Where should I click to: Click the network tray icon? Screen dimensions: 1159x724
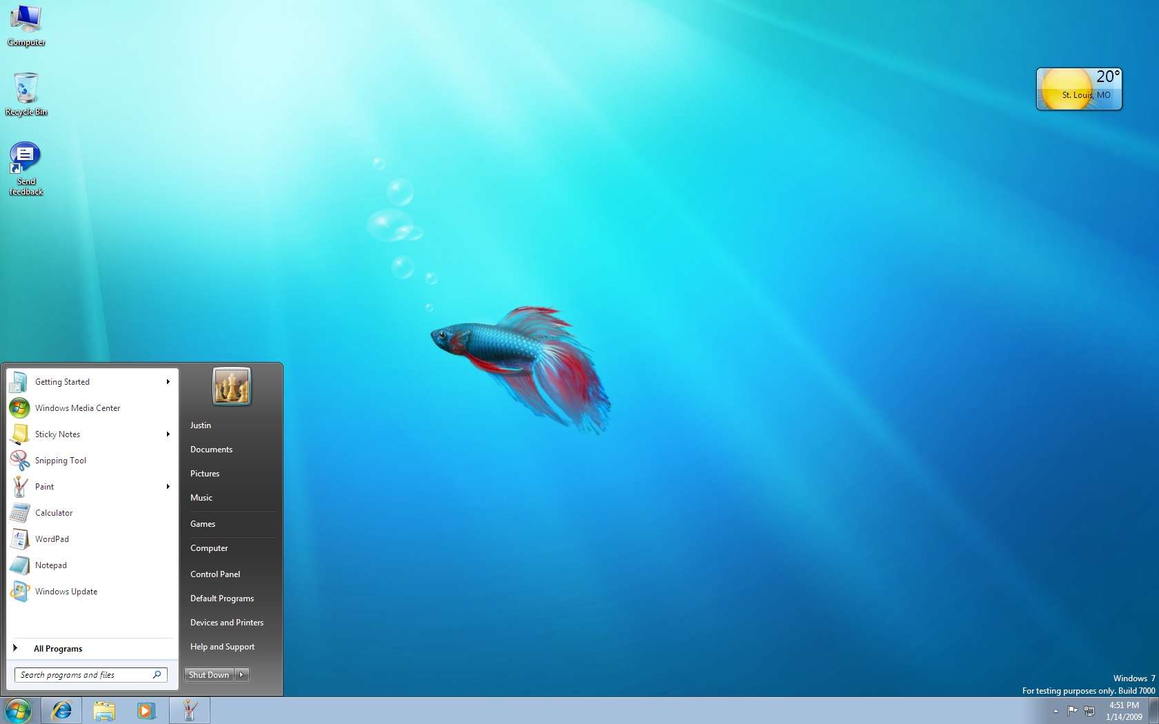coord(1089,711)
